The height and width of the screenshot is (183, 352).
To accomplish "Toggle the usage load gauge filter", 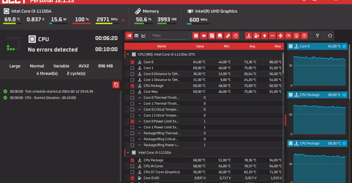I will pos(296,35).
